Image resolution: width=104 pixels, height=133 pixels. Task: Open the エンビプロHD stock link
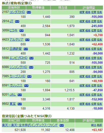[x=18, y=58]
